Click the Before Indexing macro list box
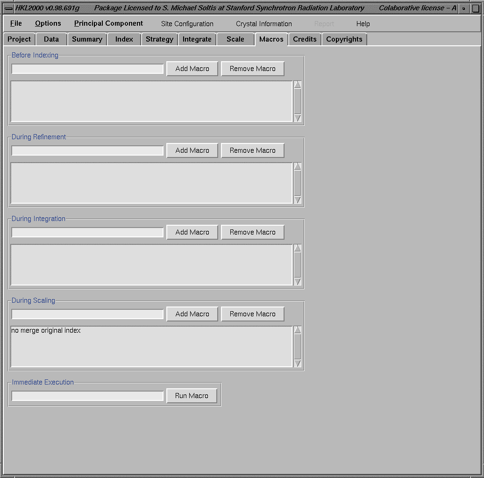 pyautogui.click(x=151, y=101)
